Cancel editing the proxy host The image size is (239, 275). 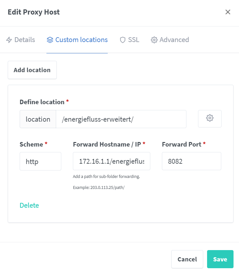click(187, 259)
